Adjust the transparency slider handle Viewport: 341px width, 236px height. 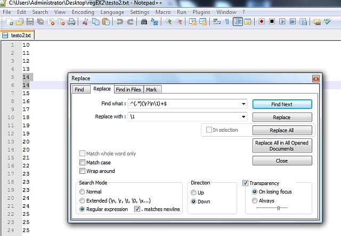tap(278, 208)
